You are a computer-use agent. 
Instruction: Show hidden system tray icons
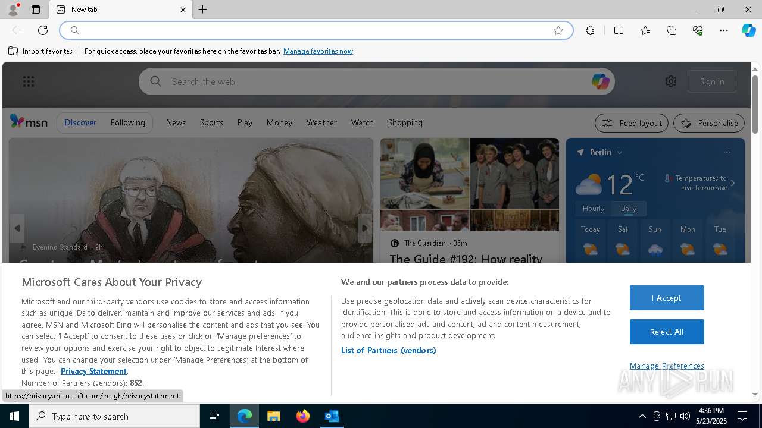642,416
